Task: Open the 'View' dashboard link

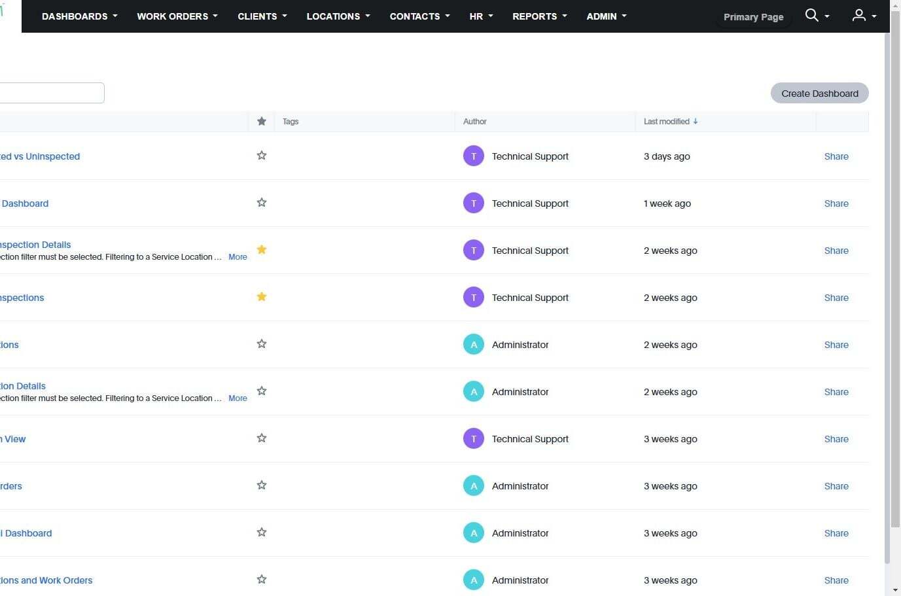Action: (x=13, y=439)
